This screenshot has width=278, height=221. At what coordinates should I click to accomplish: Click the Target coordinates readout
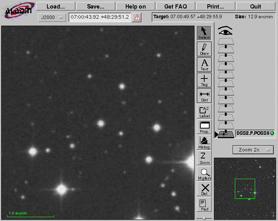(x=188, y=17)
